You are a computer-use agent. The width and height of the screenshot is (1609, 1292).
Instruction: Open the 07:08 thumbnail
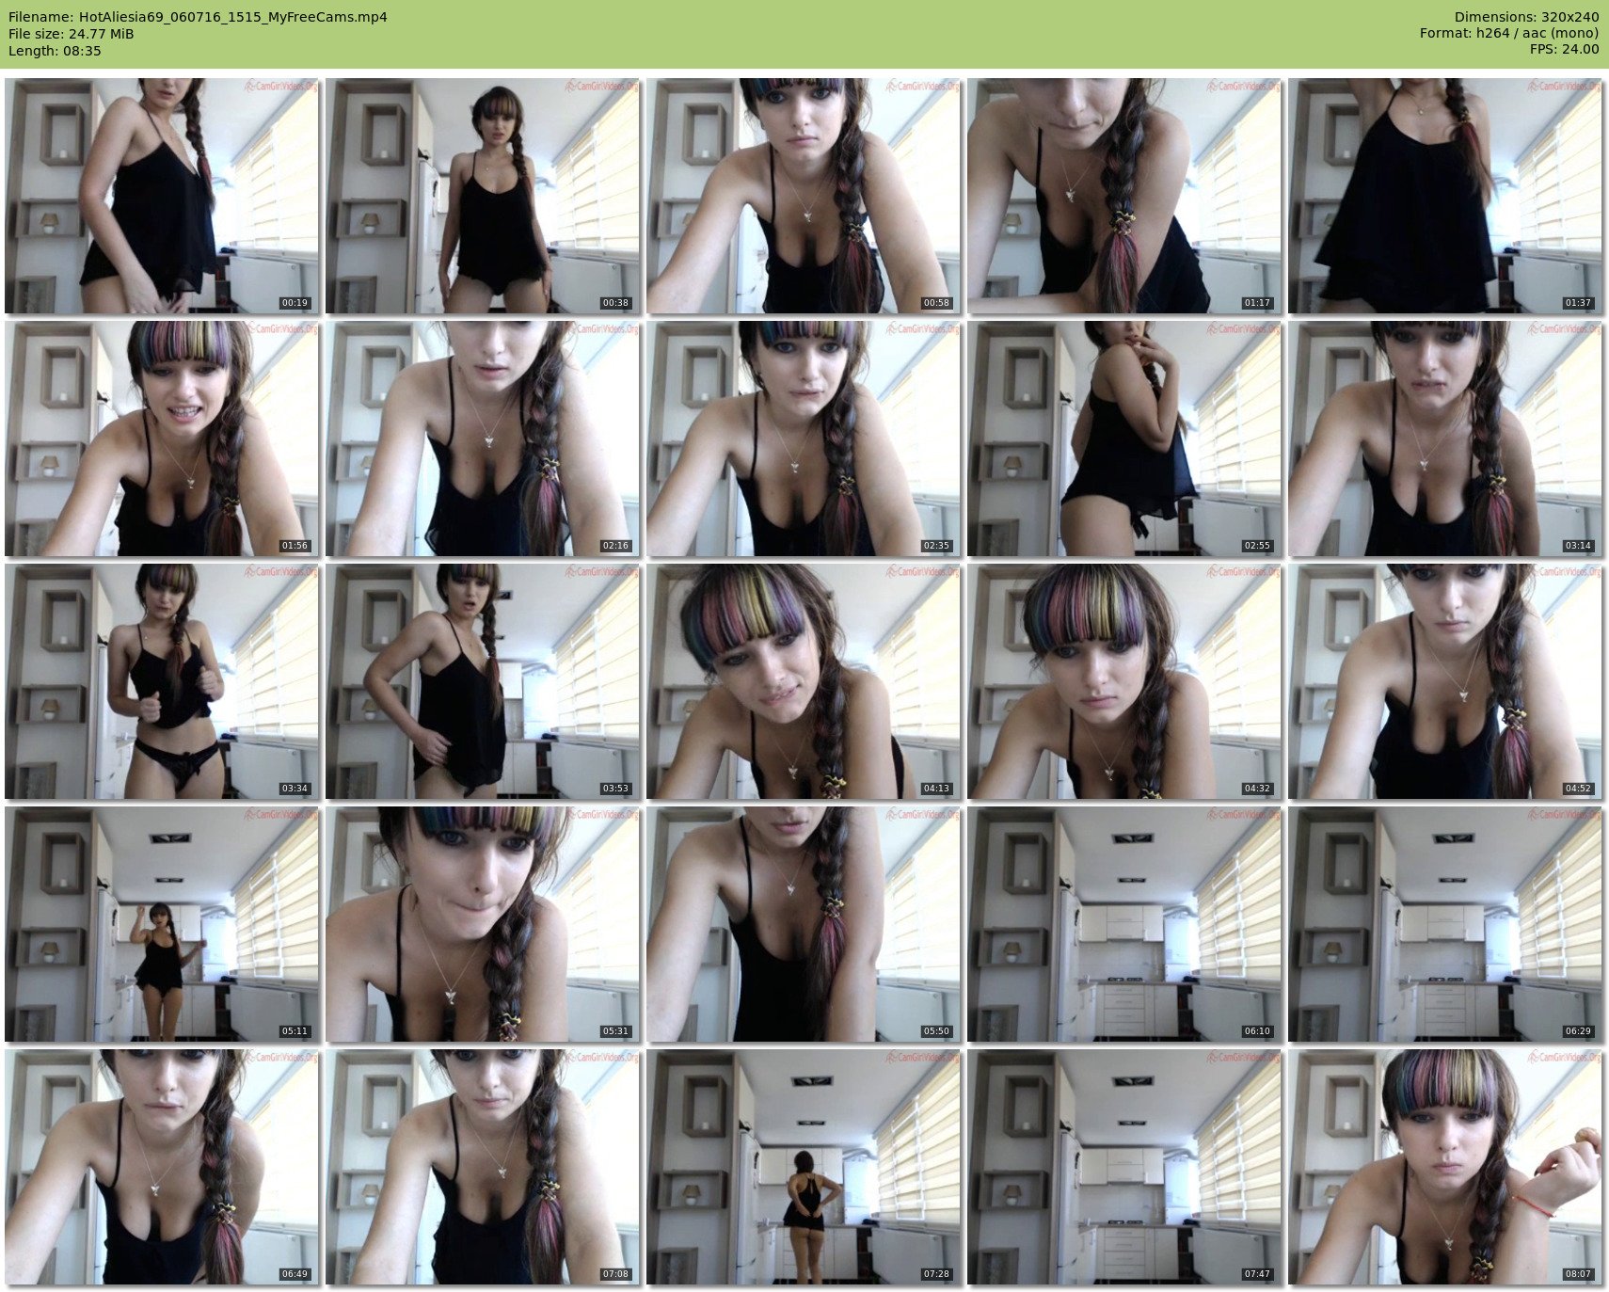click(x=483, y=1167)
